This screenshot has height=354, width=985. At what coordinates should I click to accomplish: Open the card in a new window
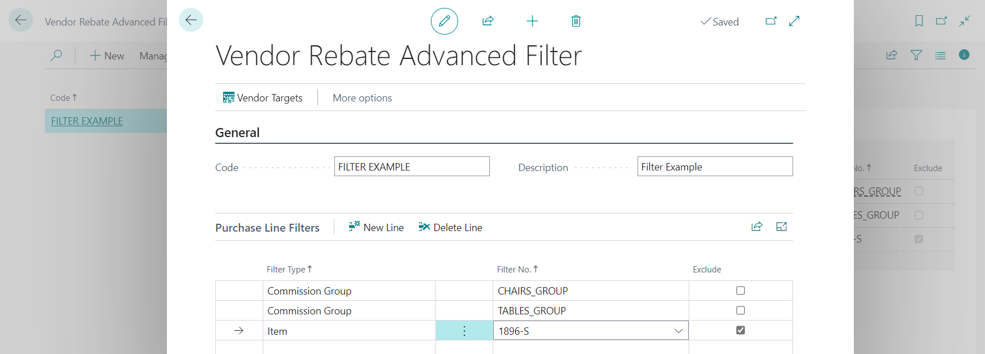[x=770, y=21]
